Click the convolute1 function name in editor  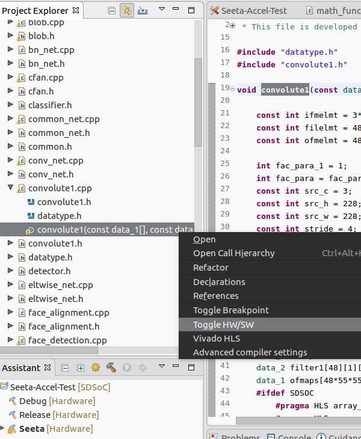tap(285, 90)
